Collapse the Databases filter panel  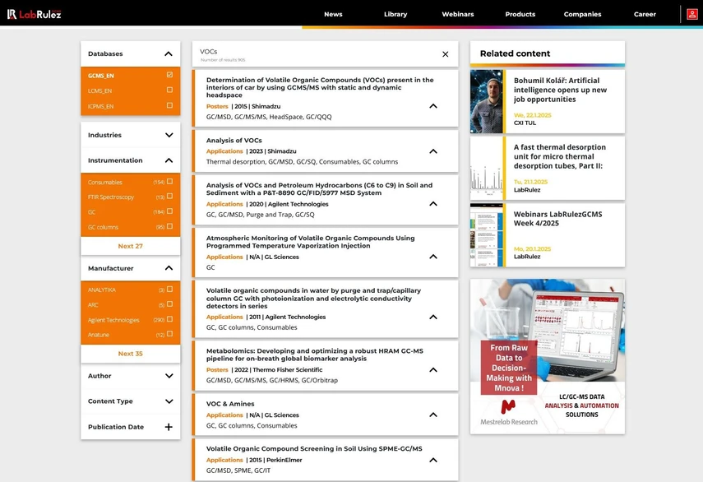pyautogui.click(x=169, y=53)
